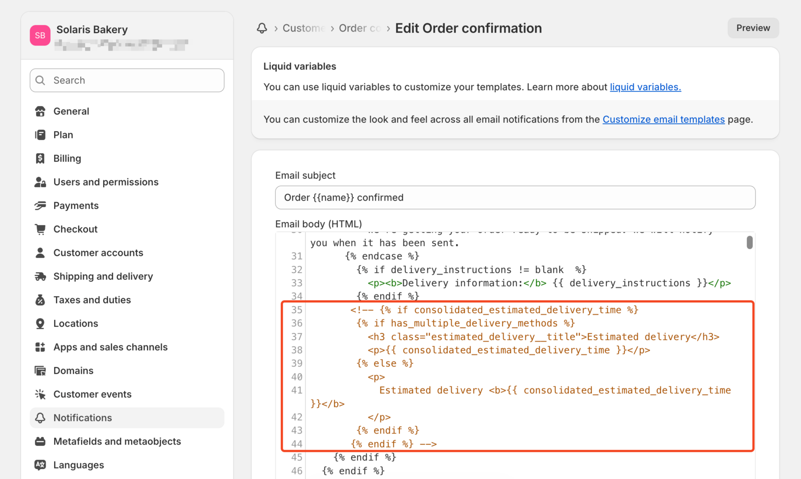Select the Notifications menu item
This screenshot has height=479, width=801.
click(x=127, y=417)
